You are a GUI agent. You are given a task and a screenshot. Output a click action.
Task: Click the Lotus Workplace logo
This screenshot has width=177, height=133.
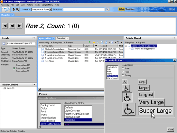[x=127, y=9]
